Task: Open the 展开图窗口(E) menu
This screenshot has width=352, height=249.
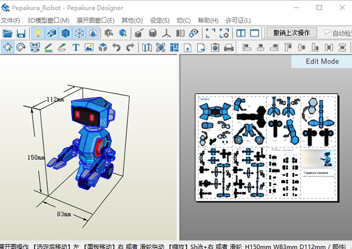Action: point(95,20)
